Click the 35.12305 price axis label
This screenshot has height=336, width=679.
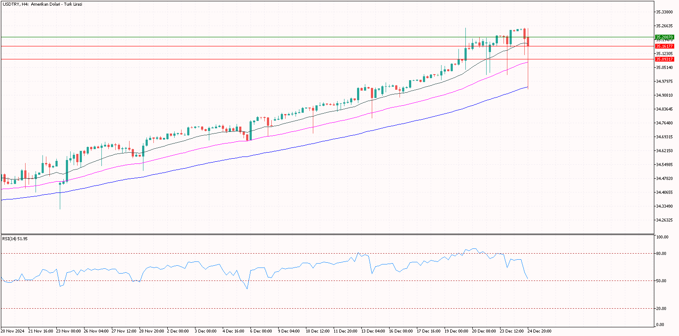coord(664,54)
